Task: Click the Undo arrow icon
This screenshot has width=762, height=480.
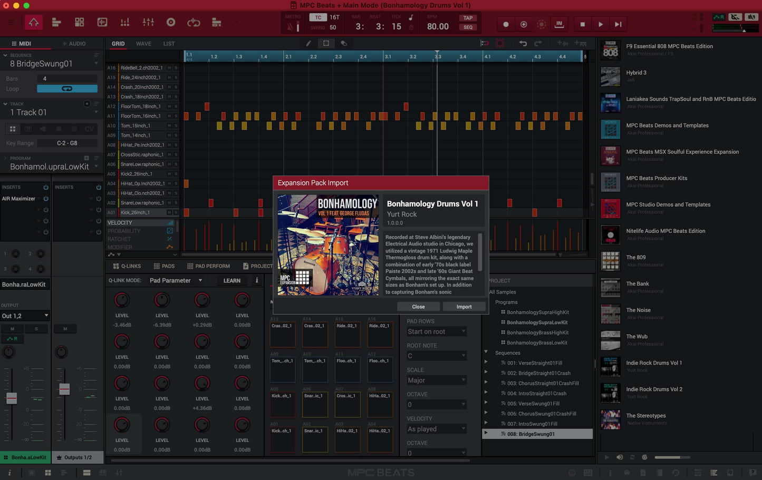Action: pyautogui.click(x=523, y=44)
